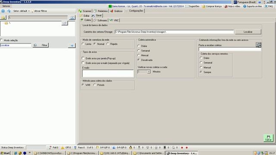Switch to the Software tab
Viewport: 276px width, 155px height.
(100, 20)
